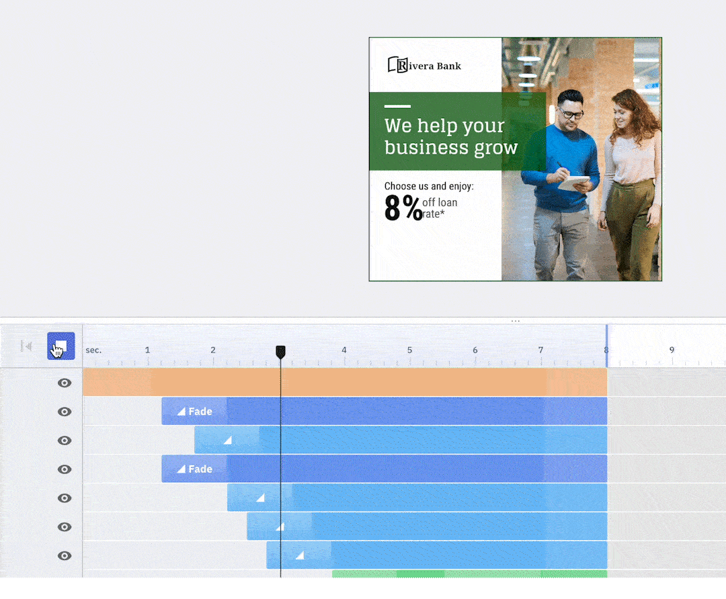This screenshot has width=726, height=599.
Task: Click the fade triangle icon in the third row
Action: [227, 441]
